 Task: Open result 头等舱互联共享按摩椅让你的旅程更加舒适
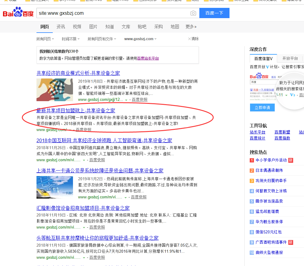tap(97, 238)
